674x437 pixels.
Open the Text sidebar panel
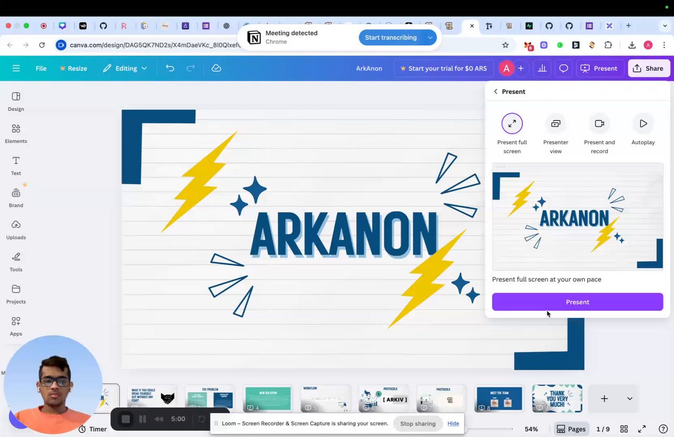pos(16,166)
